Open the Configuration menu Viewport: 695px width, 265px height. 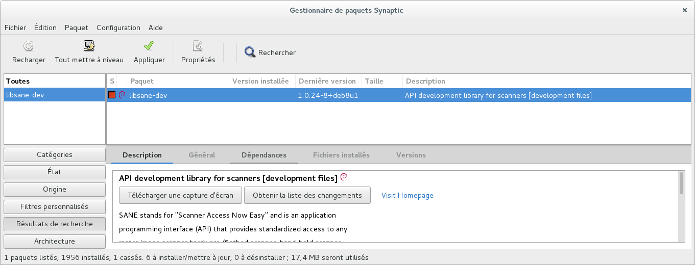pos(118,28)
